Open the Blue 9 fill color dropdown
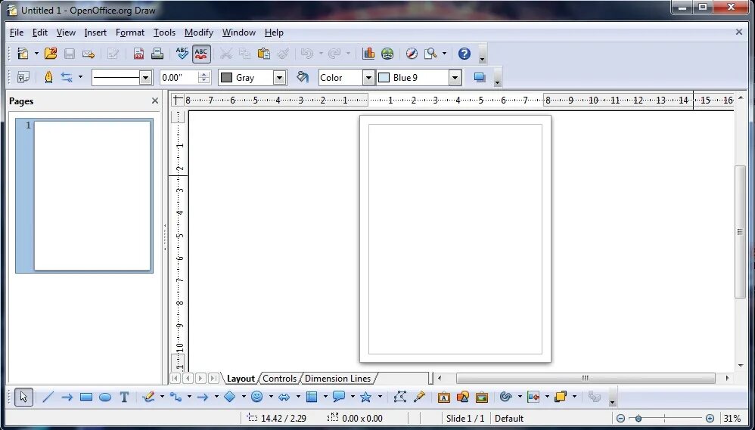Screen dimensions: 755x430 pos(455,77)
